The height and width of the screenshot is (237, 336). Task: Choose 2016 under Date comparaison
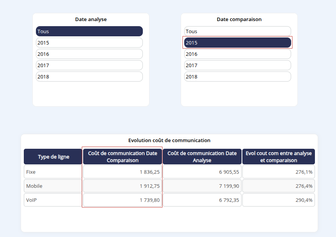tap(238, 54)
